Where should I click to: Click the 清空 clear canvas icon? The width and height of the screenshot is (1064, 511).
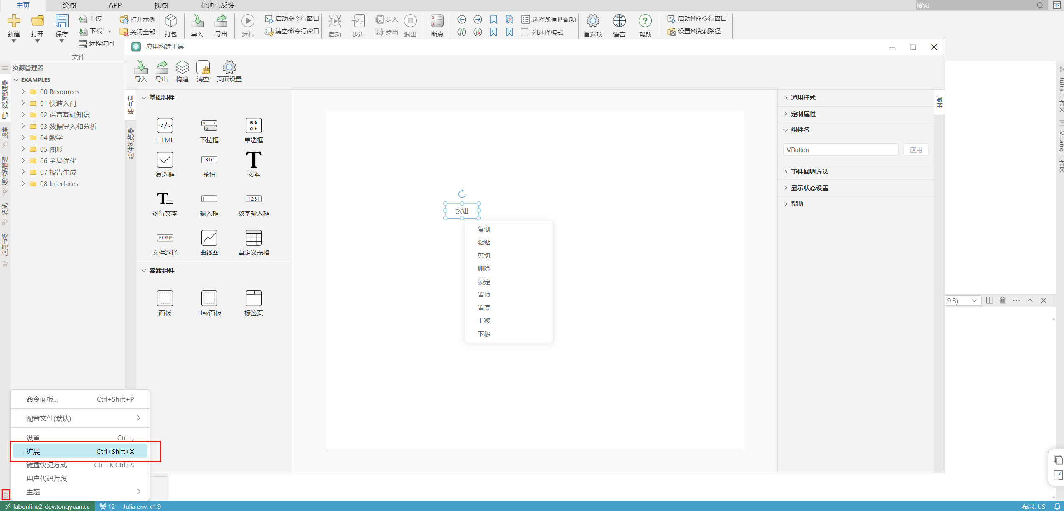(x=203, y=68)
